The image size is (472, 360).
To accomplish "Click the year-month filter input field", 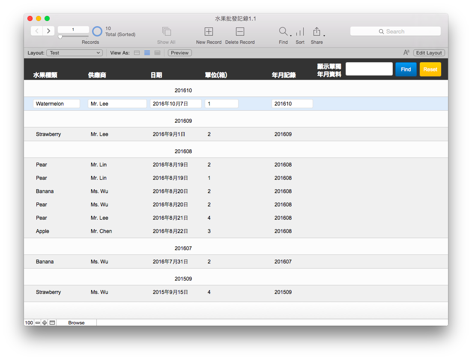I will click(x=369, y=69).
